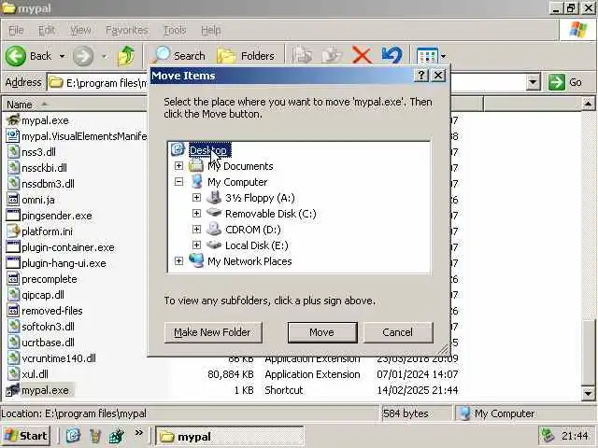Viewport: 598px width, 448px height.
Task: Open the File menu
Action: pyautogui.click(x=16, y=30)
